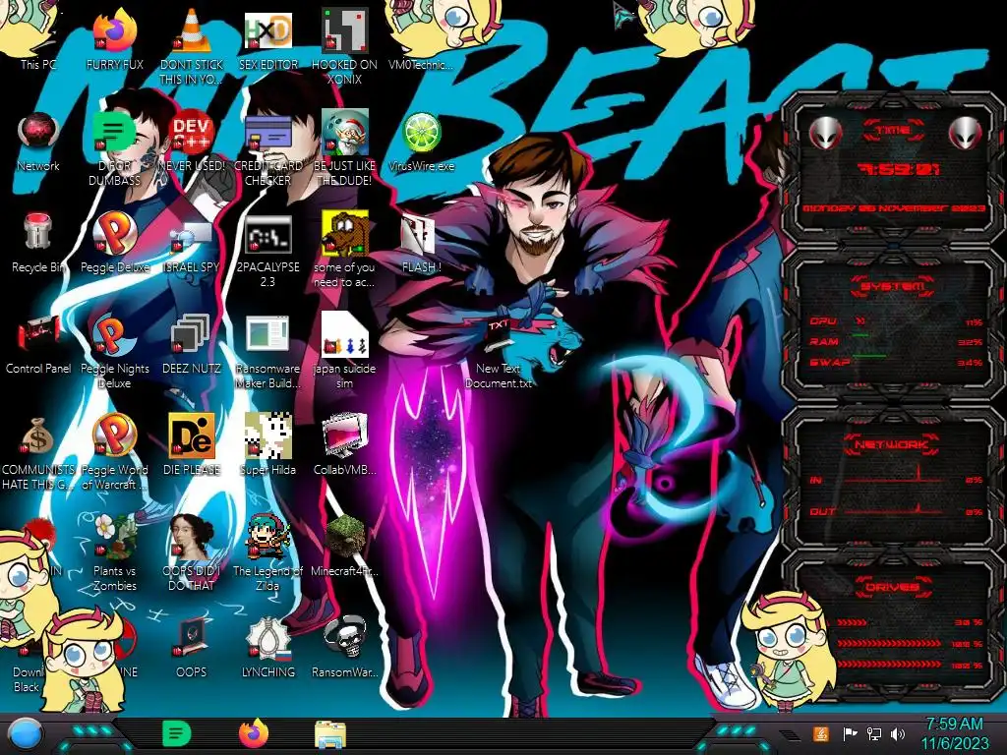Click the left alien head in TIME widget
Image resolution: width=1007 pixels, height=755 pixels.
825,134
